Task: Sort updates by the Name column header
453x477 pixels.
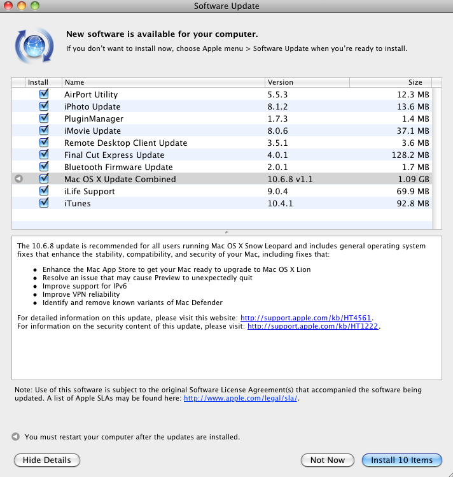Action: [x=164, y=82]
